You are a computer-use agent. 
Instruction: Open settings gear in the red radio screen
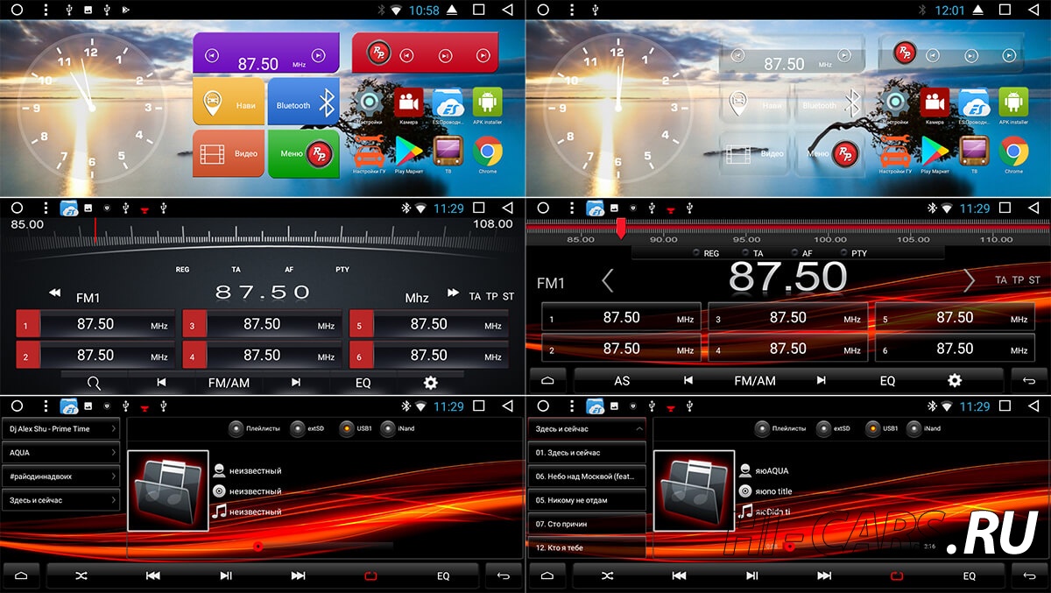coord(955,381)
